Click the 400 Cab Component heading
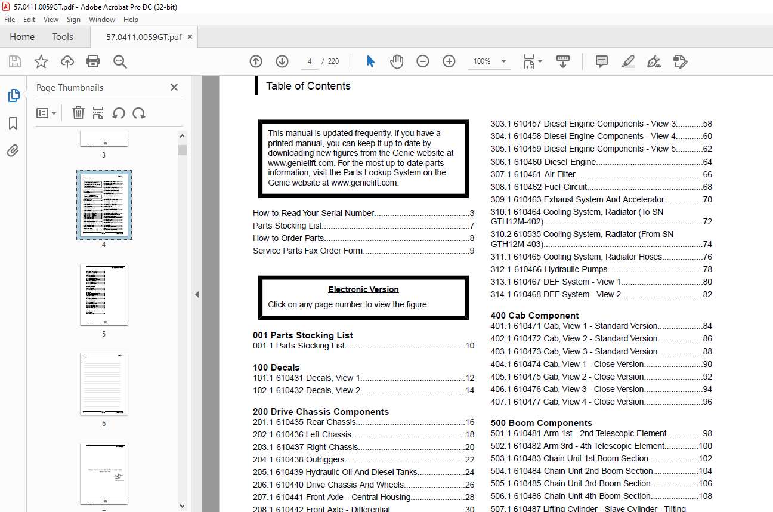Screen dimensions: 773x512 [535, 316]
